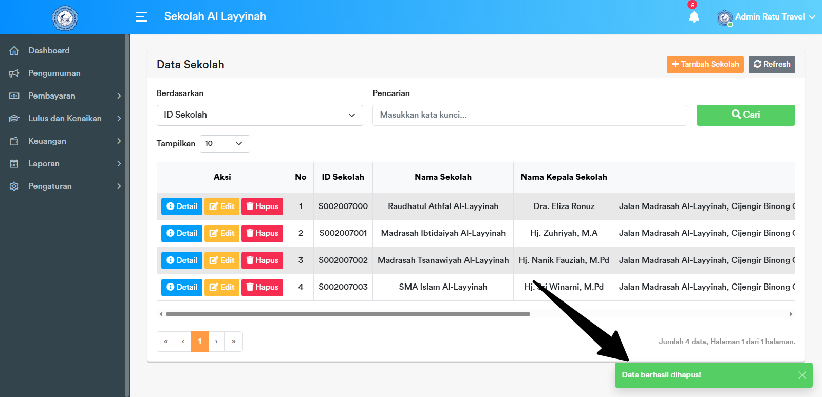Viewport: 822px width, 397px height.
Task: Dismiss the 'Data berhasil dihapus!' notification
Action: tap(801, 375)
